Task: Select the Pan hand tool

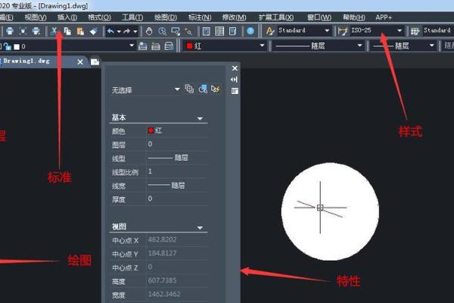Action: click(149, 31)
